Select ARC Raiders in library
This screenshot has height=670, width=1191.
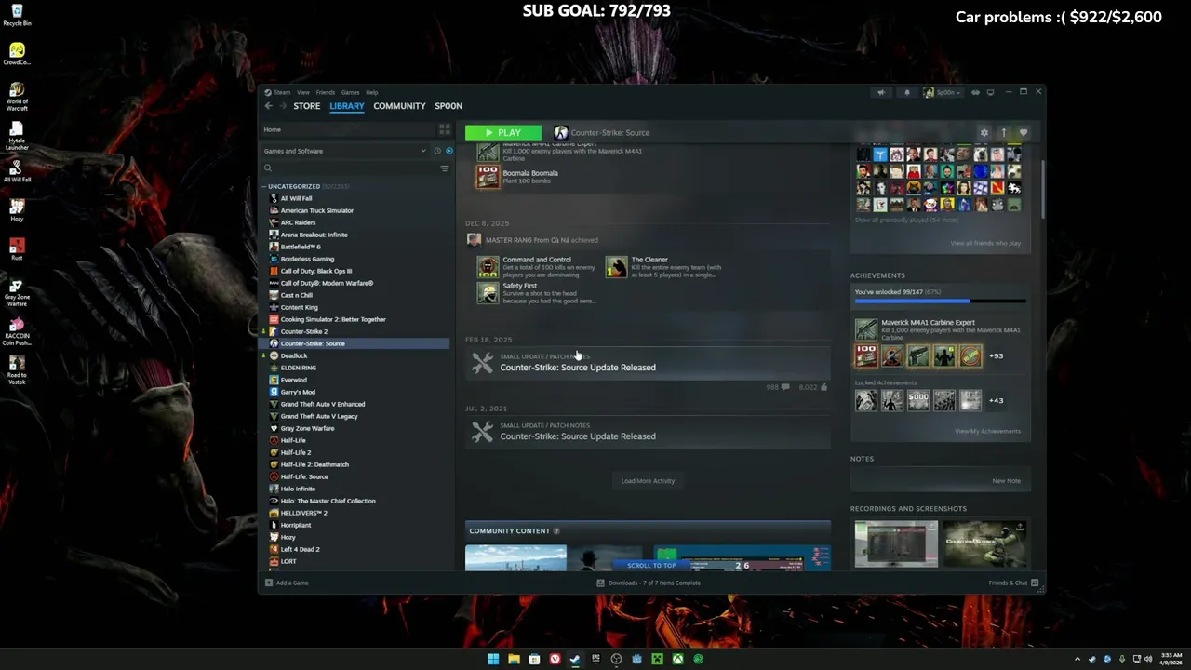point(298,222)
